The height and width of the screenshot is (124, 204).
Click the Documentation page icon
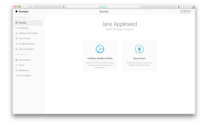17,60
